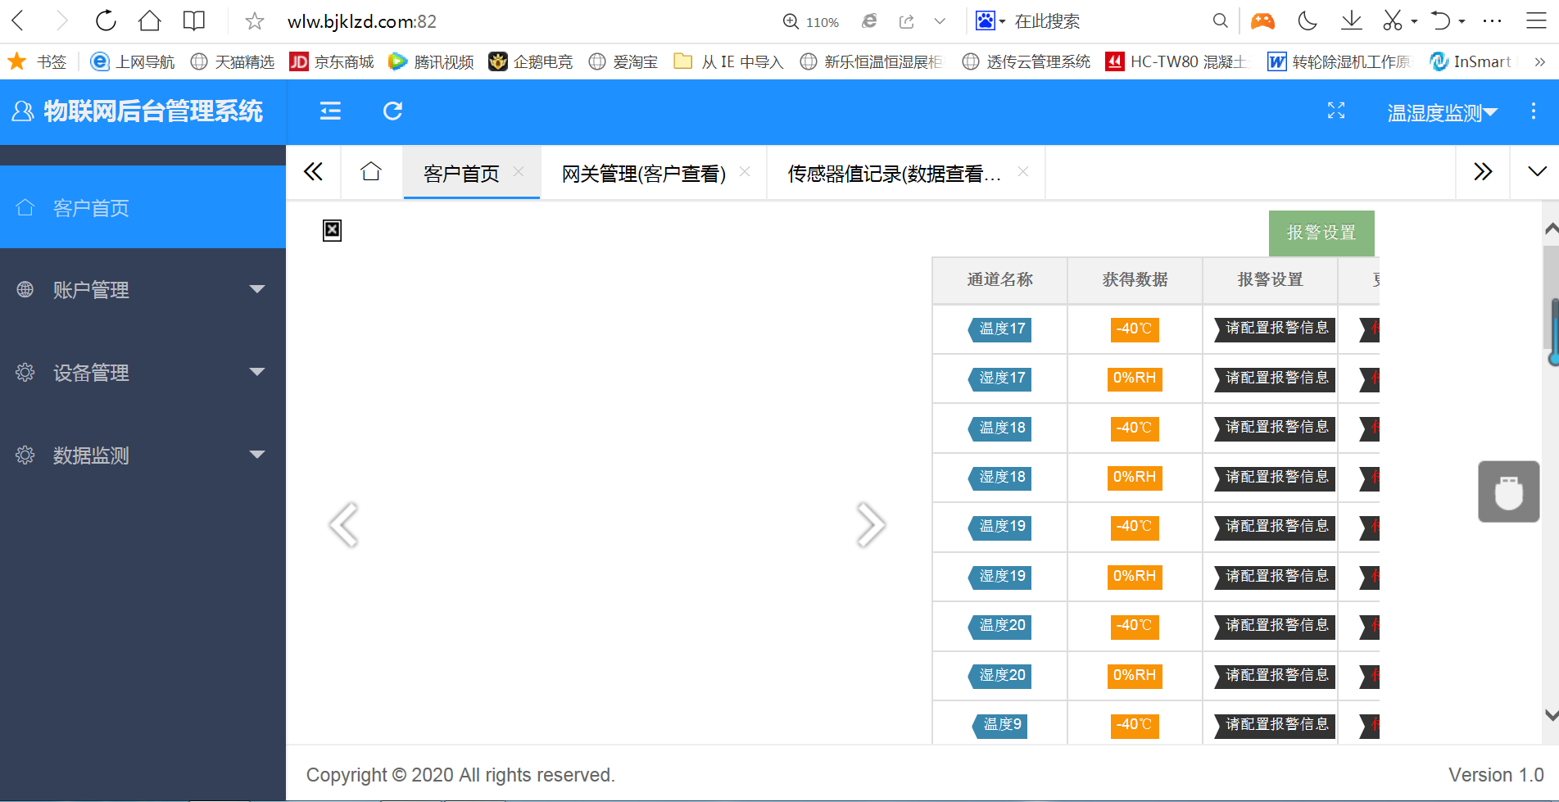
Task: Open the 天猫精选 bookmark
Action: (233, 61)
